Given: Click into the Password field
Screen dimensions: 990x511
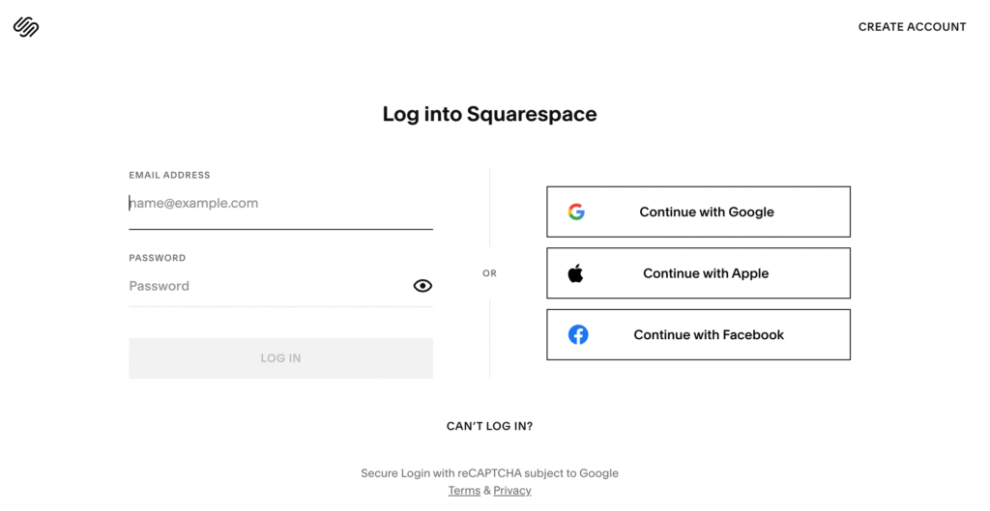Looking at the screenshot, I should click(x=266, y=286).
